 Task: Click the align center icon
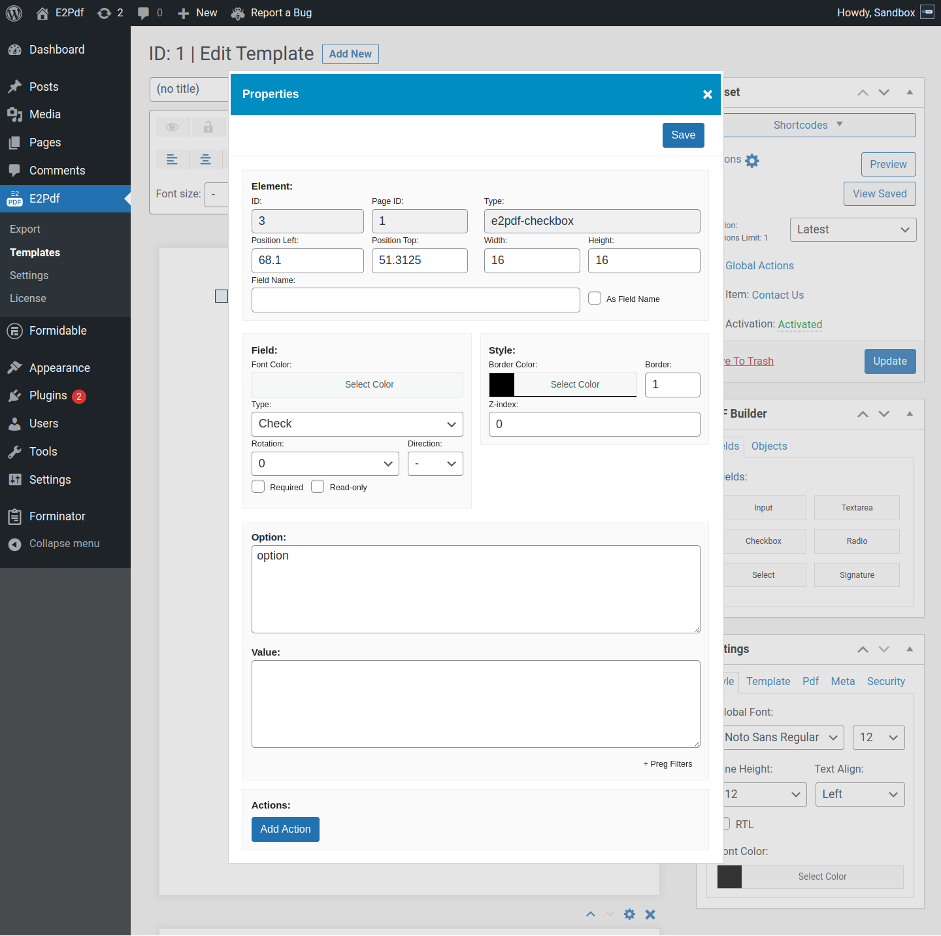[x=206, y=159]
